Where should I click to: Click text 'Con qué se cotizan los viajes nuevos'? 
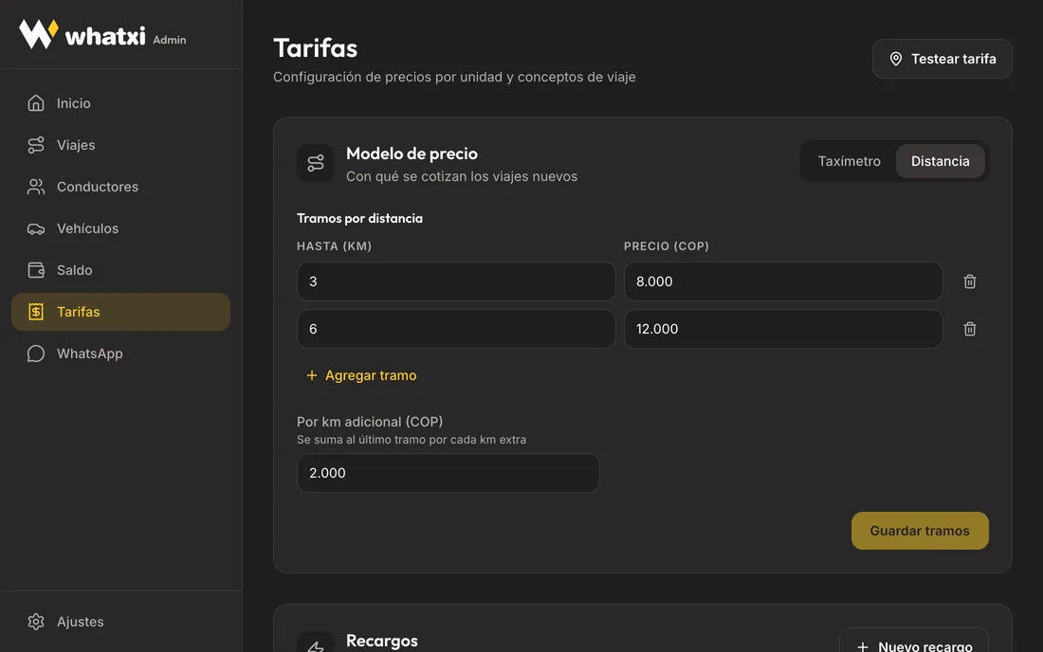(x=462, y=177)
